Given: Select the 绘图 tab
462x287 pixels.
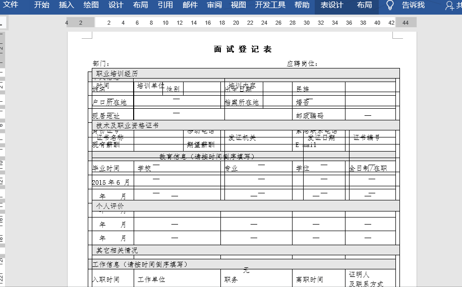Looking at the screenshot, I should pos(91,6).
